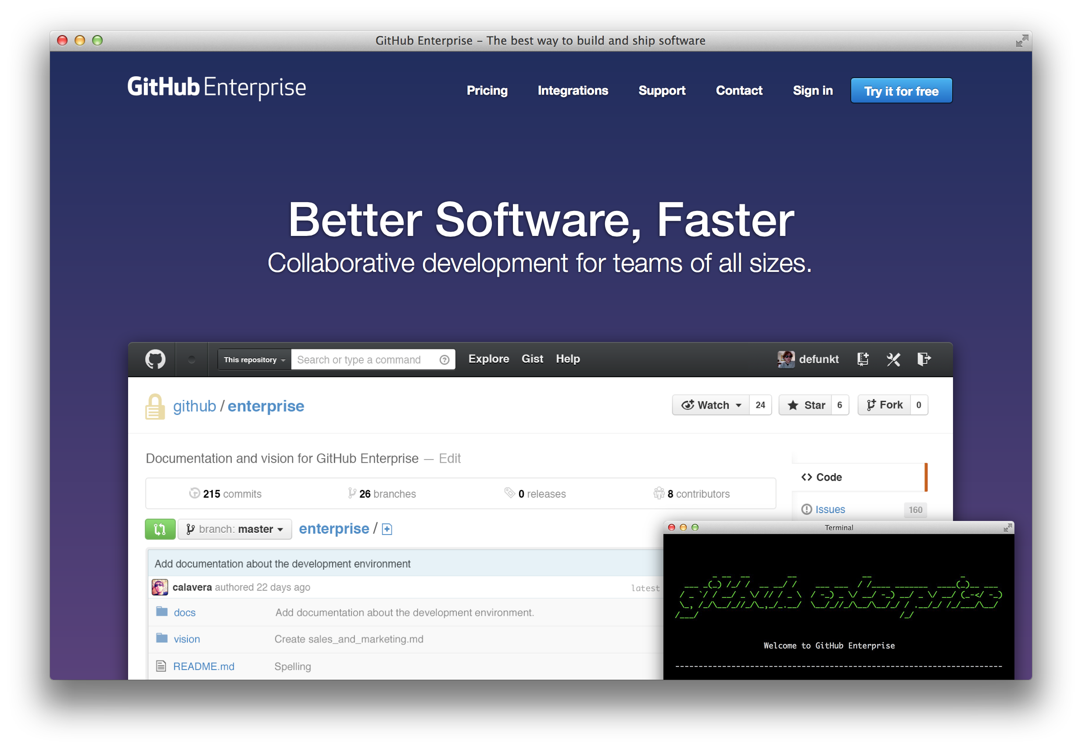This screenshot has width=1082, height=749.
Task: Click the docs folder icon
Action: point(162,611)
